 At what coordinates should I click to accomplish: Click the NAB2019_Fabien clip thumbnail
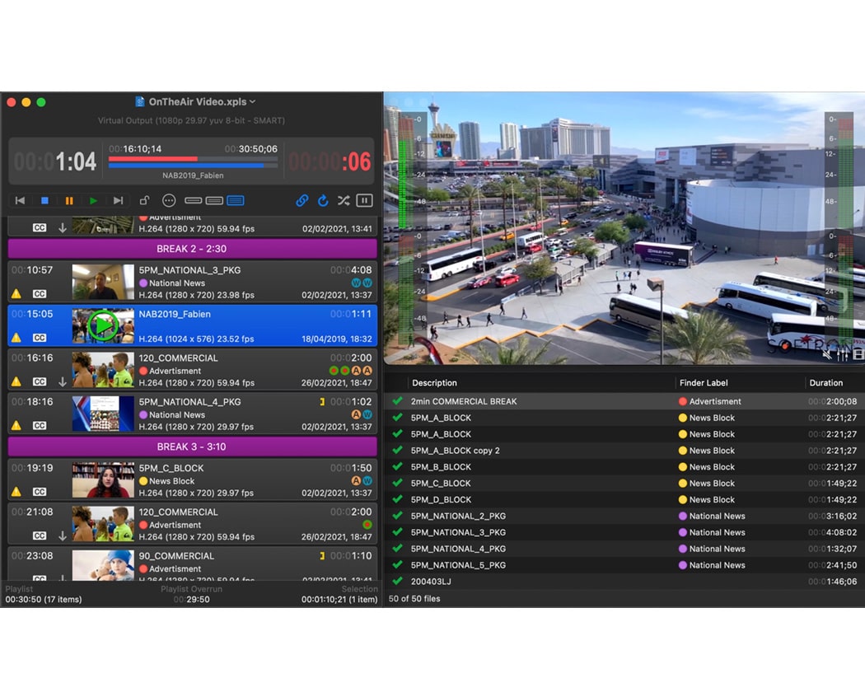[103, 325]
